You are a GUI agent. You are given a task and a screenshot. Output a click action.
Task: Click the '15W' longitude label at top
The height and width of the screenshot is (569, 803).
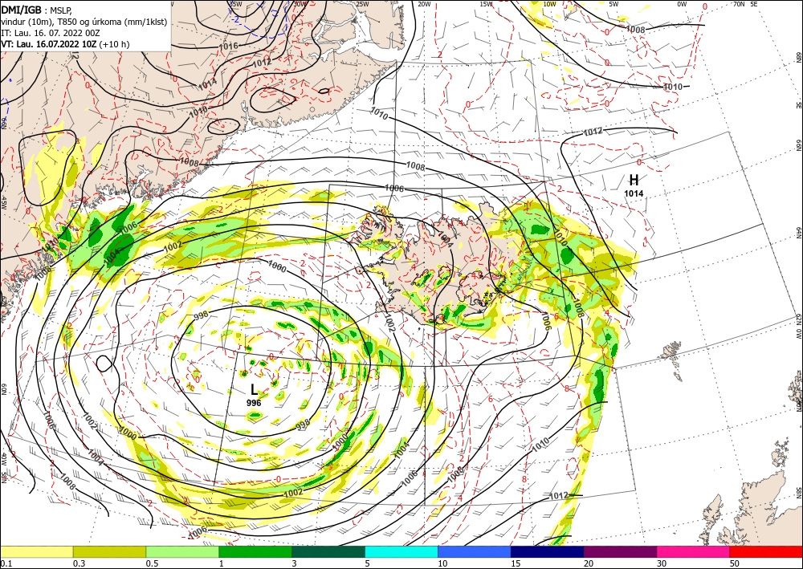click(x=486, y=4)
